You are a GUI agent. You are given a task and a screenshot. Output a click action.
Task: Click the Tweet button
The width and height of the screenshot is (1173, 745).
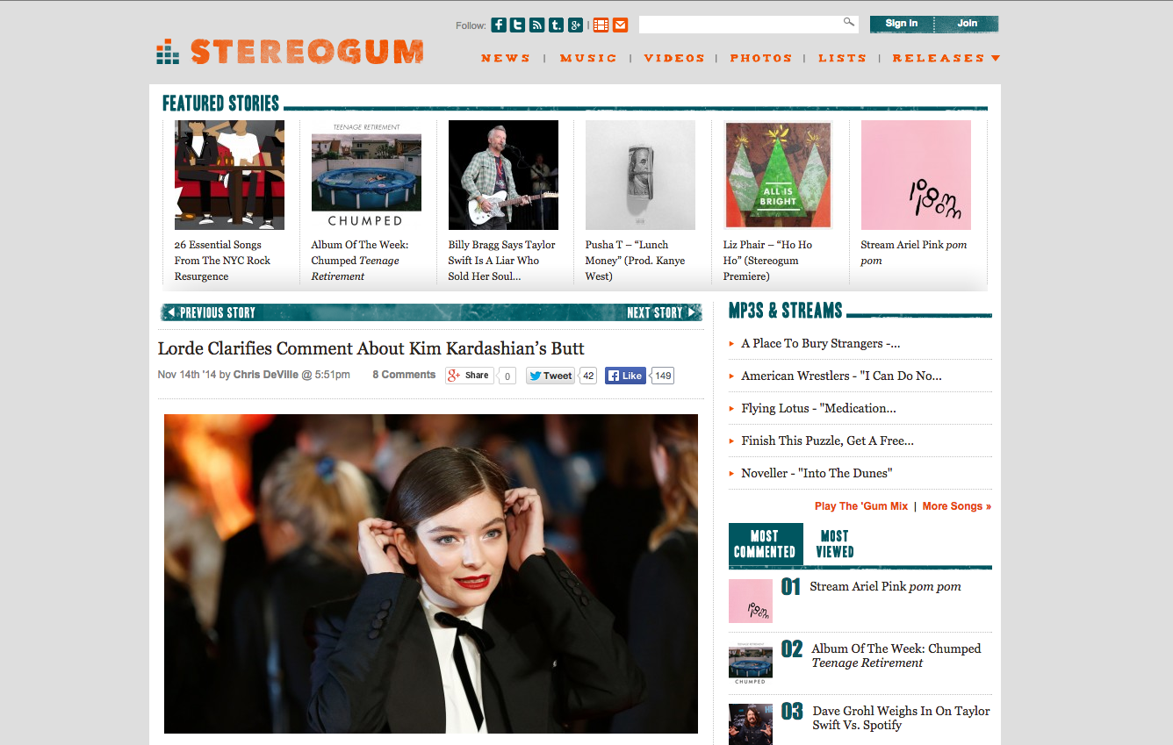tap(551, 376)
